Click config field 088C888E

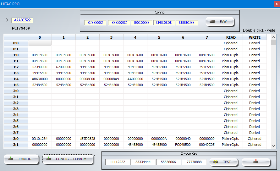tap(142, 23)
